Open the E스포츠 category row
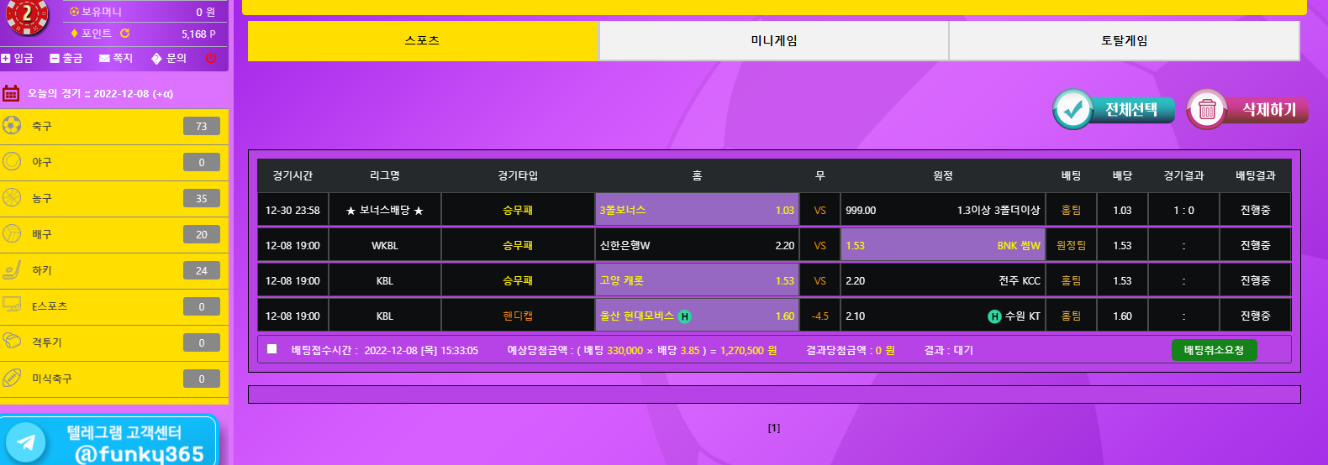Screen dimensions: 1328x465 tap(113, 306)
